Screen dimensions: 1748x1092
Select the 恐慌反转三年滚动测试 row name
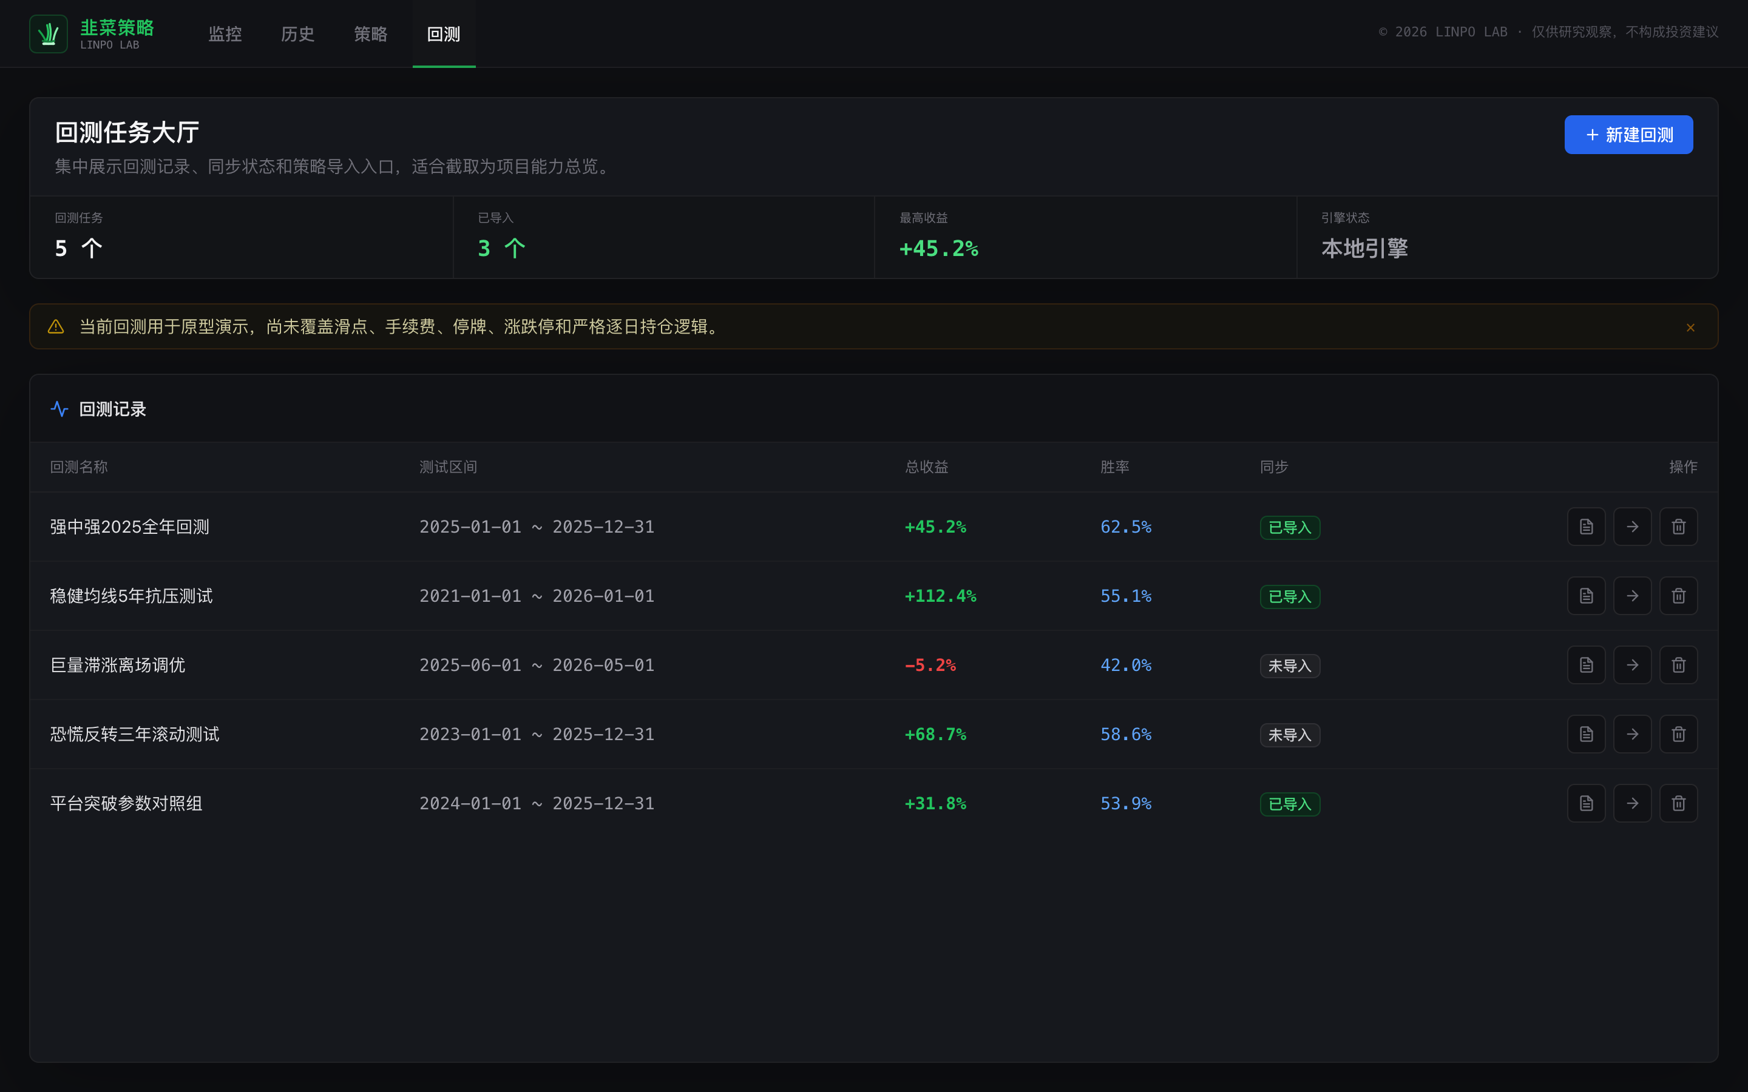[134, 735]
